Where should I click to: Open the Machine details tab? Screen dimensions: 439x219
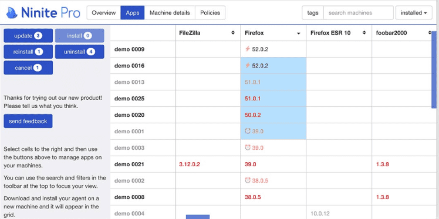170,13
